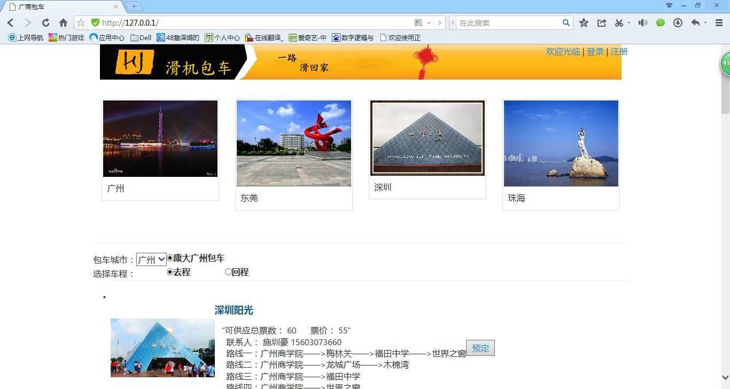Click the 珠海 caption text
The height and width of the screenshot is (389, 730).
516,198
